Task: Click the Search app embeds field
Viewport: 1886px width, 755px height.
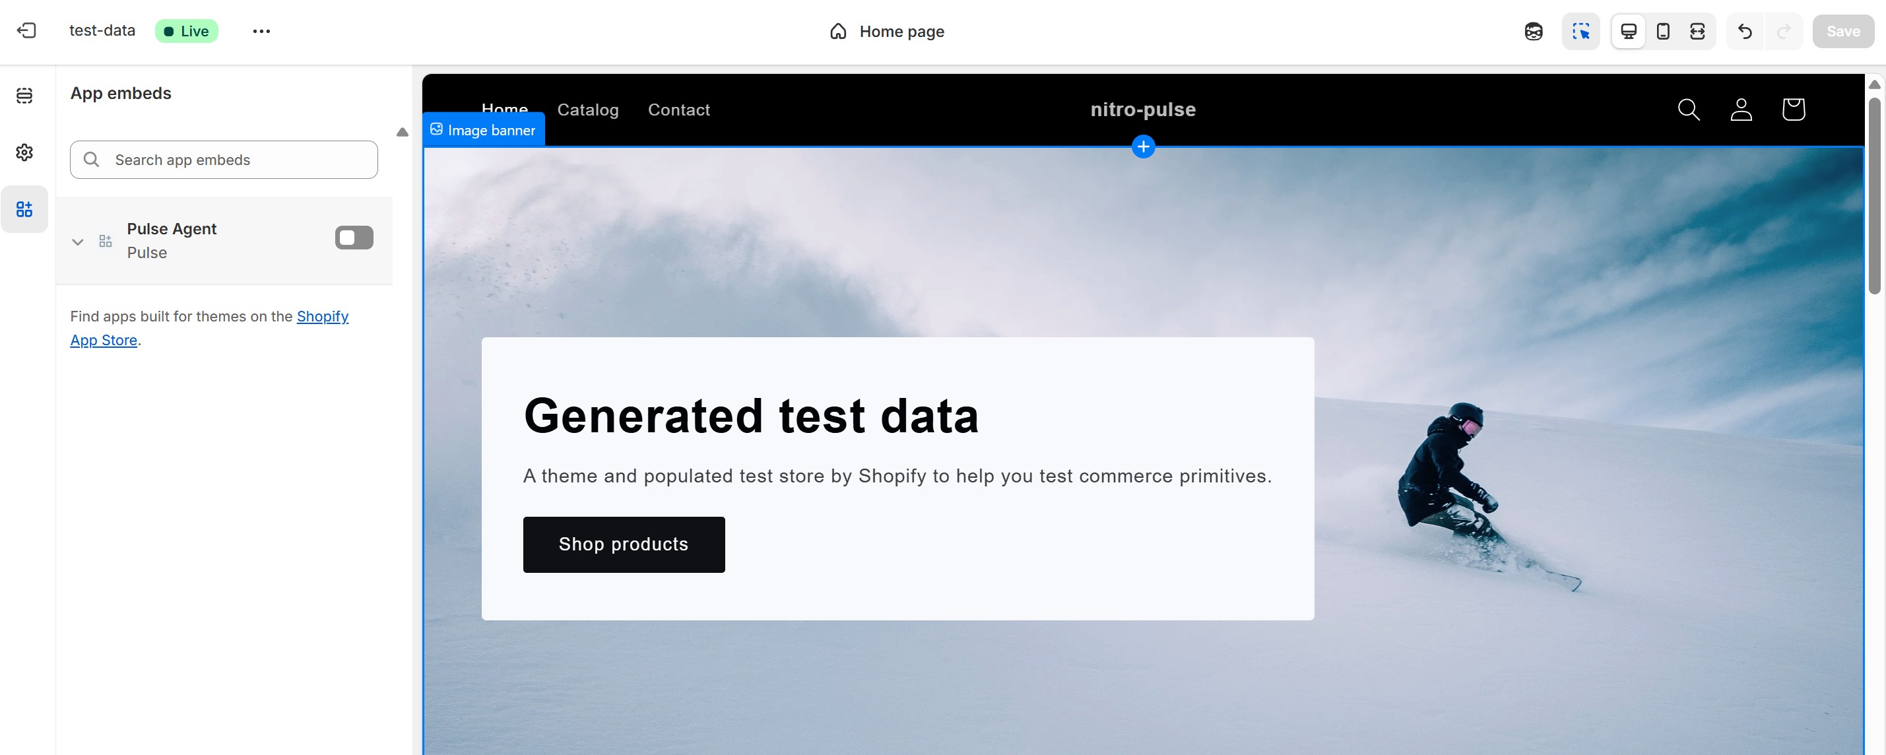Action: pyautogui.click(x=224, y=160)
